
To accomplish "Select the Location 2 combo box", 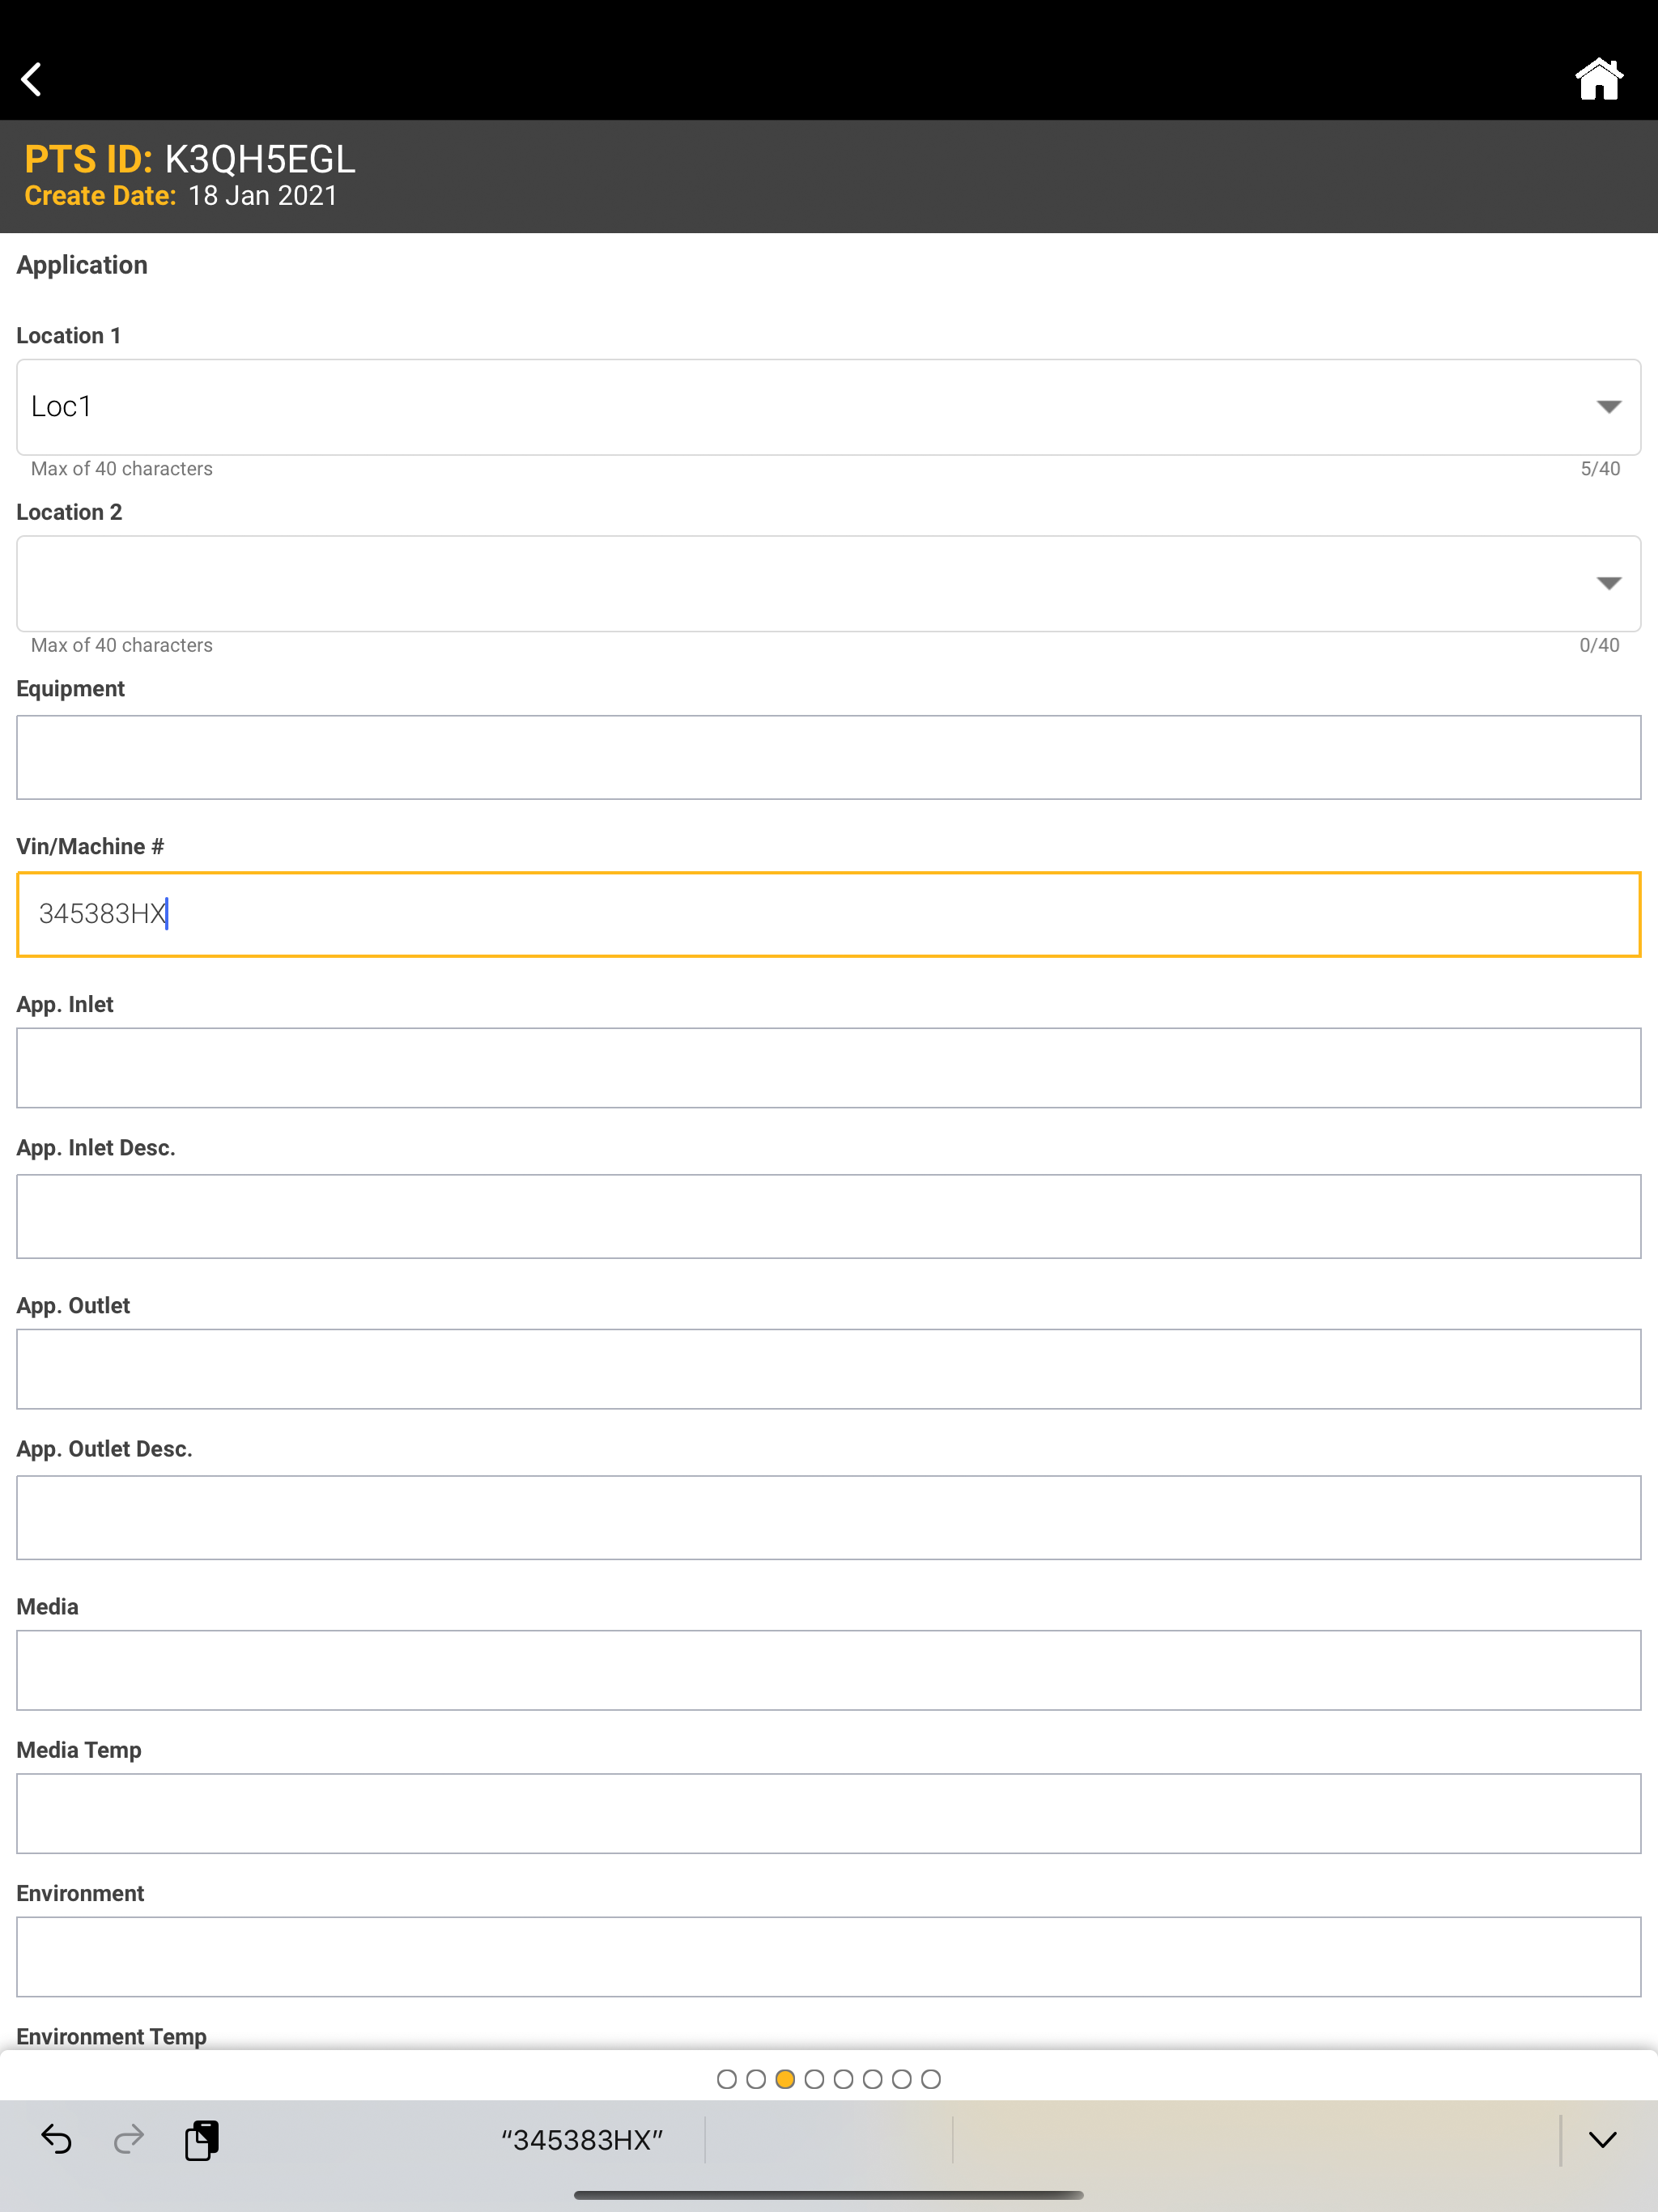I will coord(828,583).
